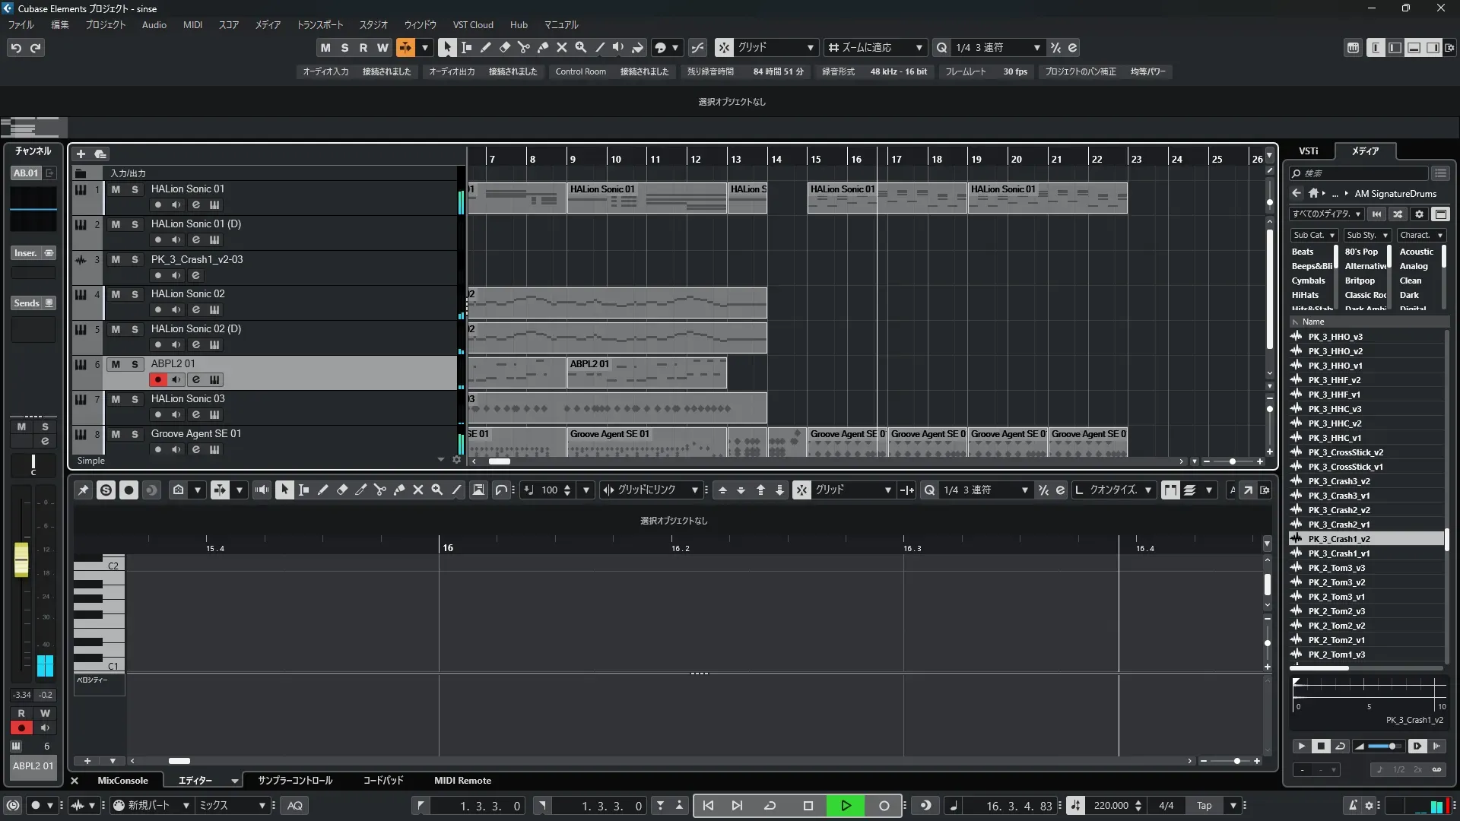Toggle Cycle loop in transport bar
Image resolution: width=1460 pixels, height=821 pixels.
pyautogui.click(x=770, y=806)
